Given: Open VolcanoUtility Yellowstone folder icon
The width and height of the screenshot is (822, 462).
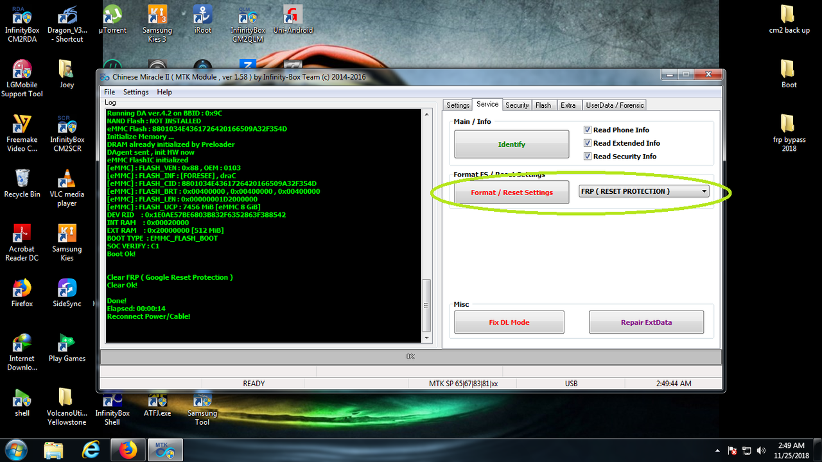Looking at the screenshot, I should pyautogui.click(x=67, y=407).
